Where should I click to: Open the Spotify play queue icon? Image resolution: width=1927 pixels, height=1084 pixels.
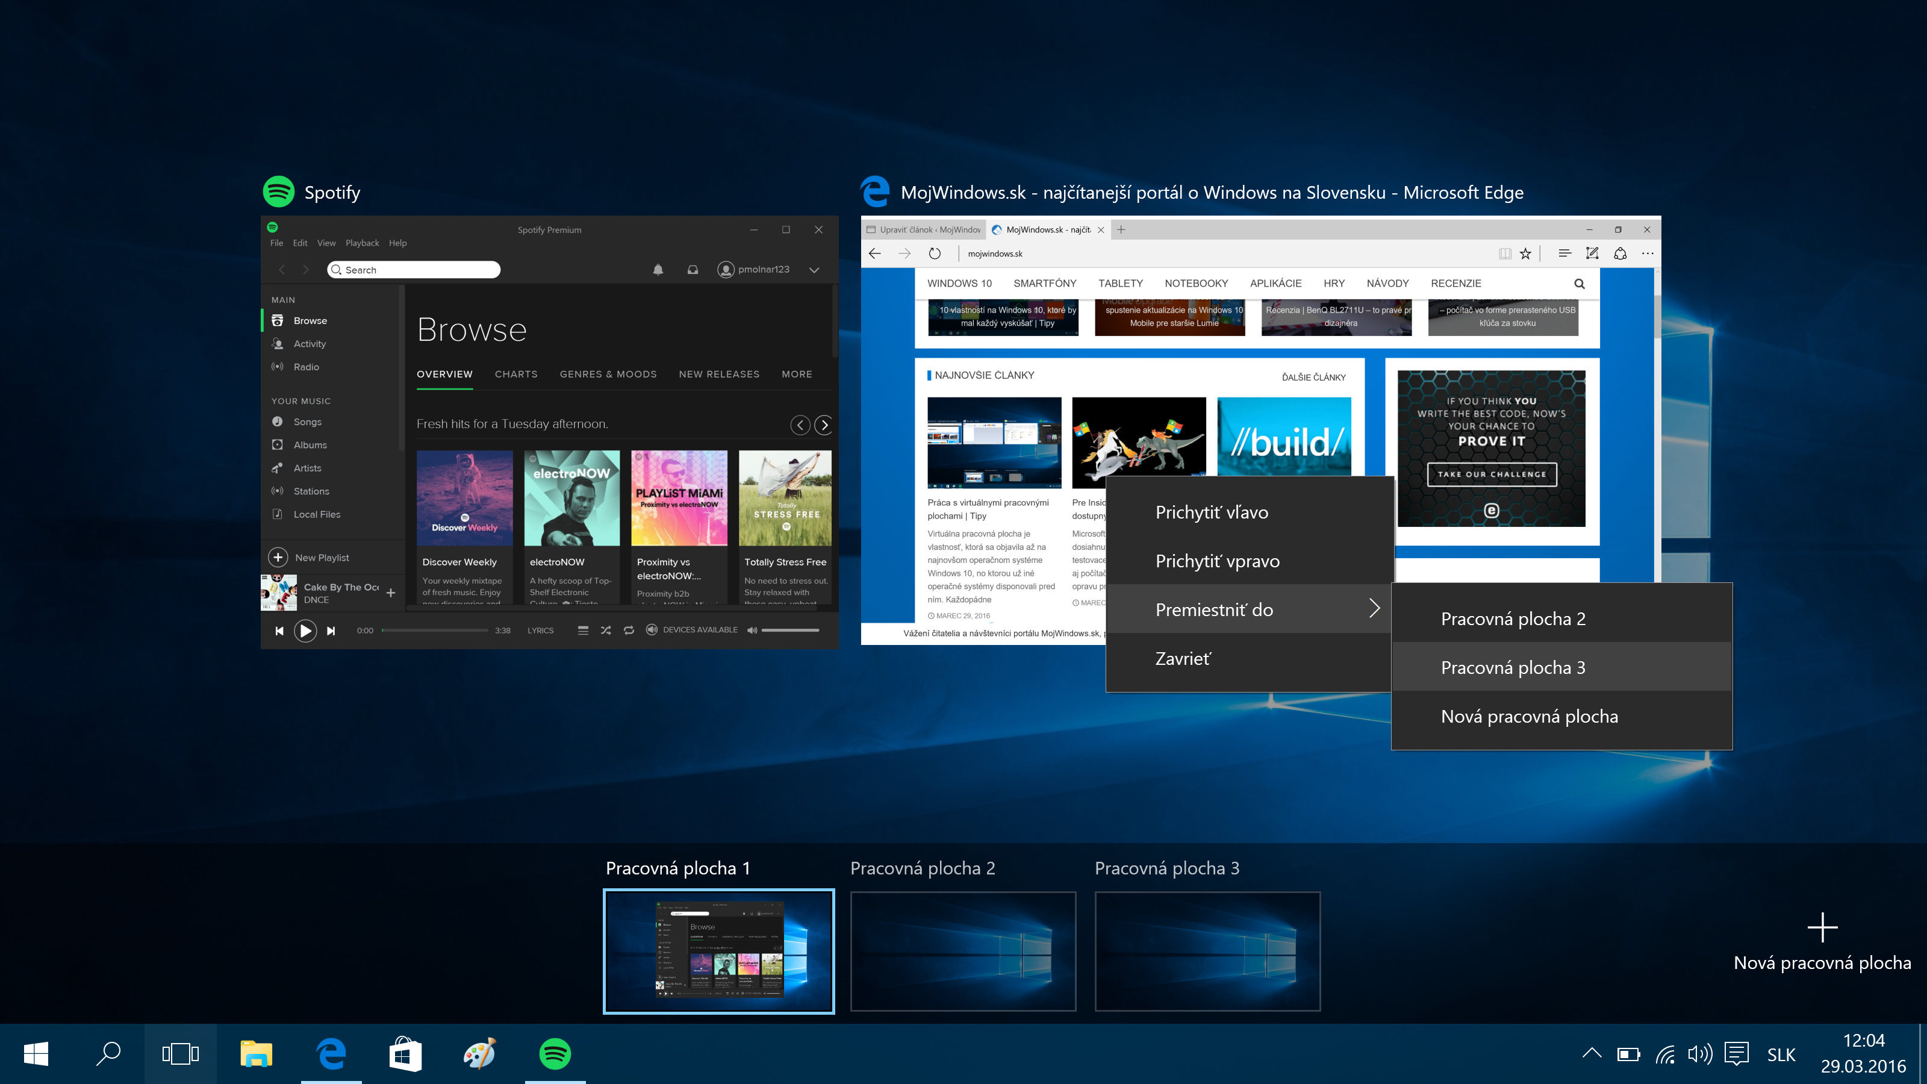point(583,631)
